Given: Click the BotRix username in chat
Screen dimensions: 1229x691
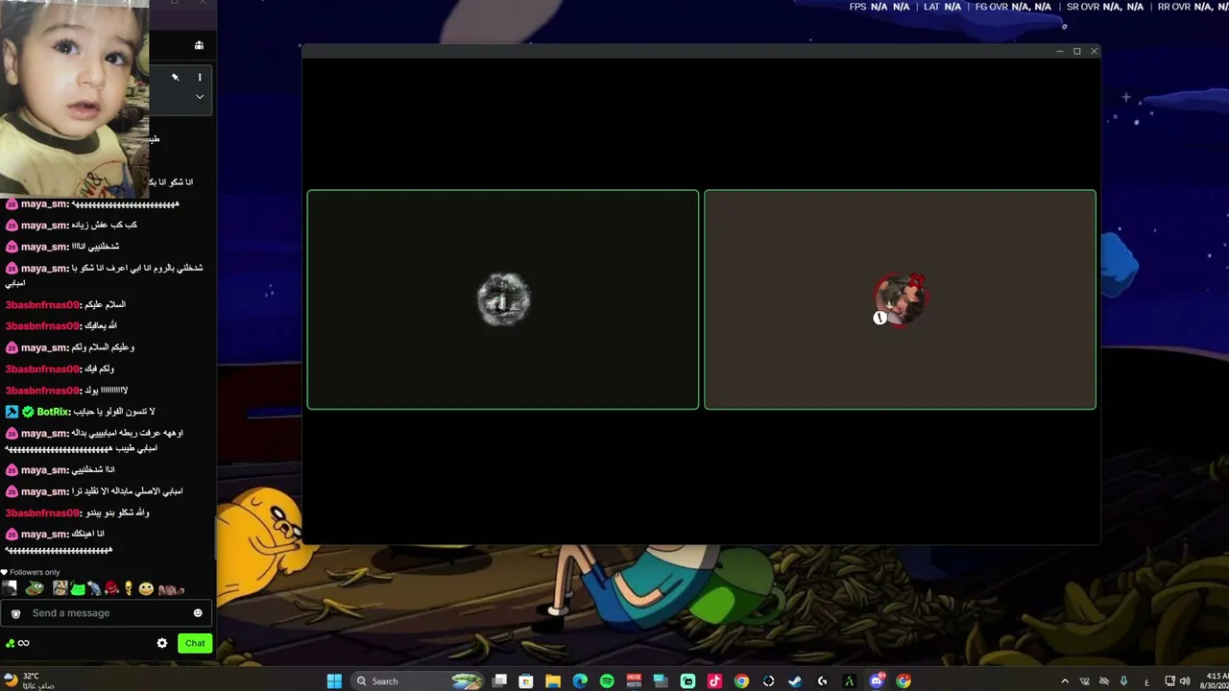Looking at the screenshot, I should coord(53,412).
